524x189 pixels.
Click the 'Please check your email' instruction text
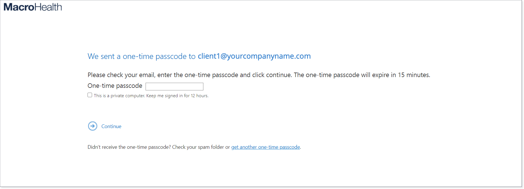121,75
